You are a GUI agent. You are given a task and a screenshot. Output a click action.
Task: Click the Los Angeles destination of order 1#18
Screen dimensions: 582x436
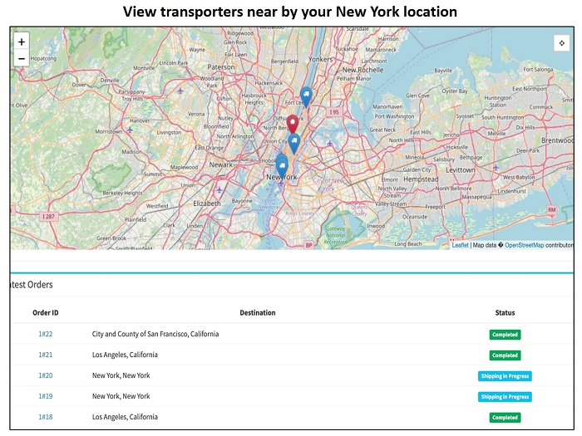click(125, 417)
